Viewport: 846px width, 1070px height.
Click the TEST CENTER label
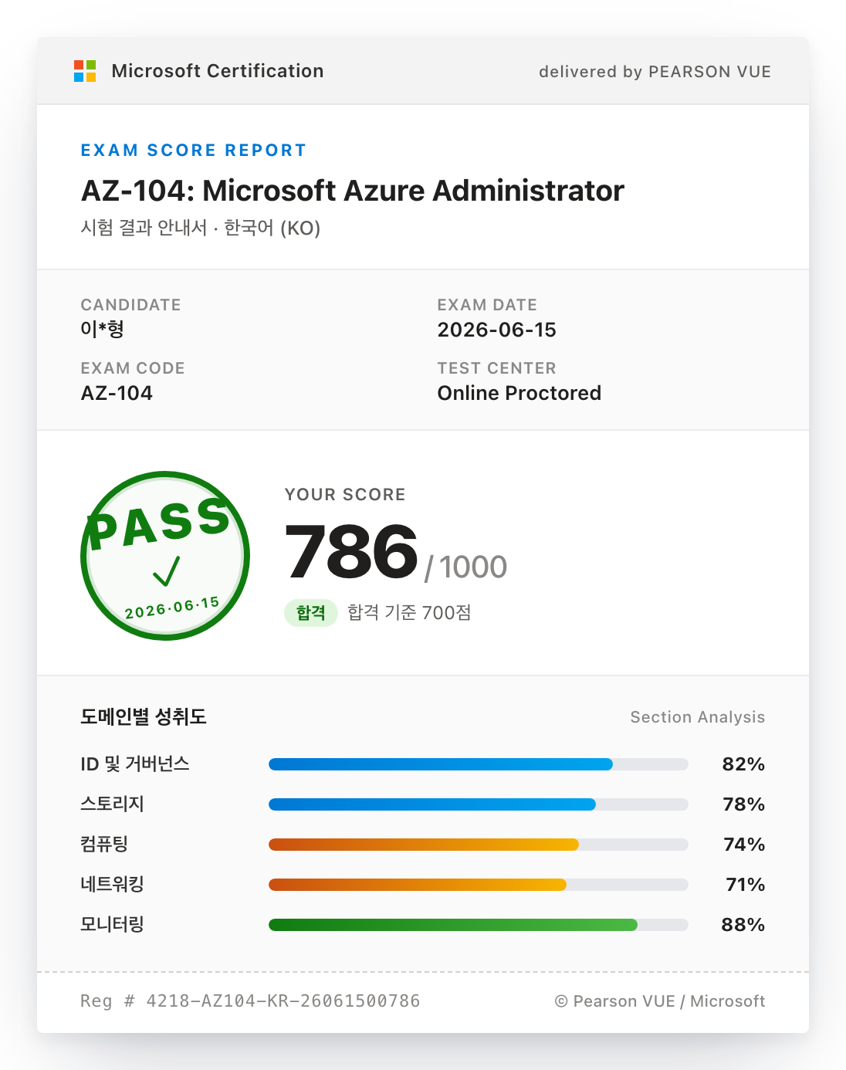pyautogui.click(x=497, y=368)
